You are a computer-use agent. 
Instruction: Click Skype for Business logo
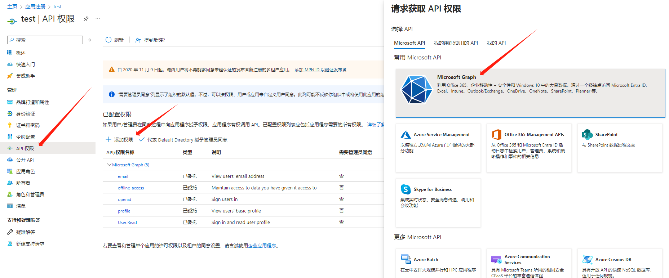click(x=406, y=189)
